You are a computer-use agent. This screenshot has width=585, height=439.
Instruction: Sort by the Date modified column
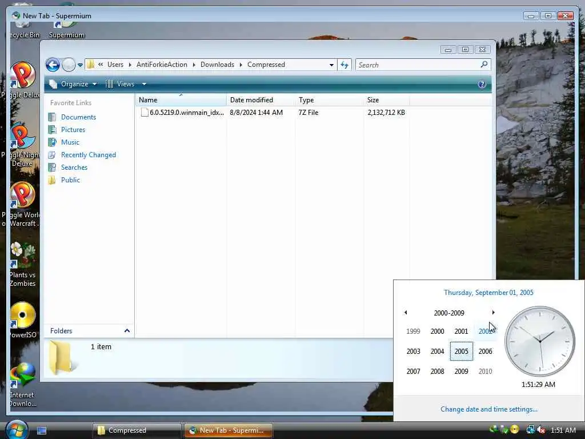[x=261, y=100]
